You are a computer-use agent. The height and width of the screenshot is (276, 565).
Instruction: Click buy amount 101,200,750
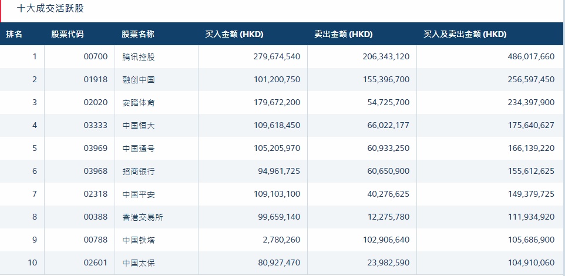[x=277, y=80]
